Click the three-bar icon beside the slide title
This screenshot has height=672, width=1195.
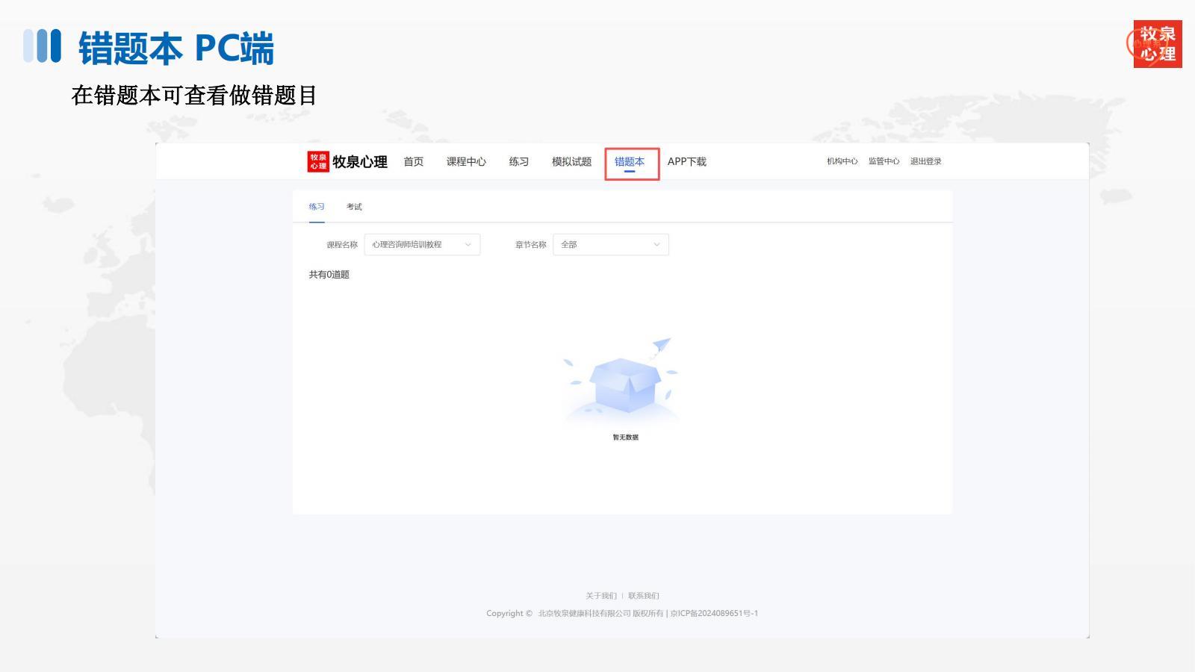pos(42,46)
